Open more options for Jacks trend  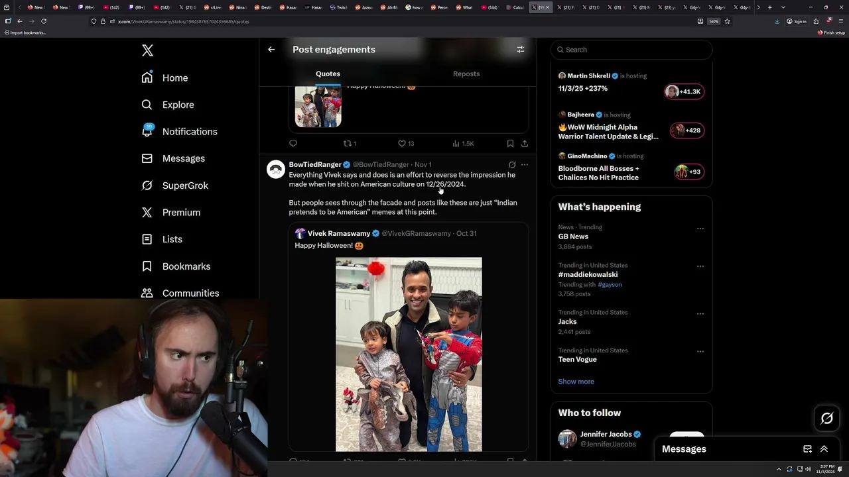coord(700,313)
